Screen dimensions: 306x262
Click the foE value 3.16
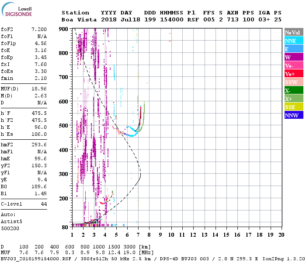[41, 50]
